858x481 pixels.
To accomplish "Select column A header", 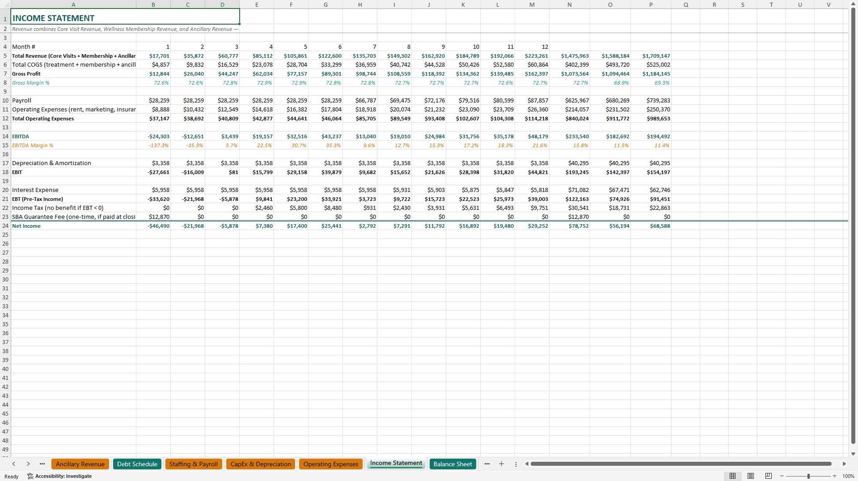I will [73, 4].
